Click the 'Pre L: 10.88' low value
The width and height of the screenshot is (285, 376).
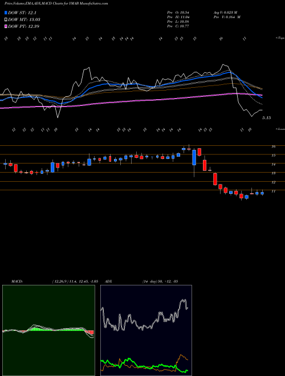click(x=178, y=22)
